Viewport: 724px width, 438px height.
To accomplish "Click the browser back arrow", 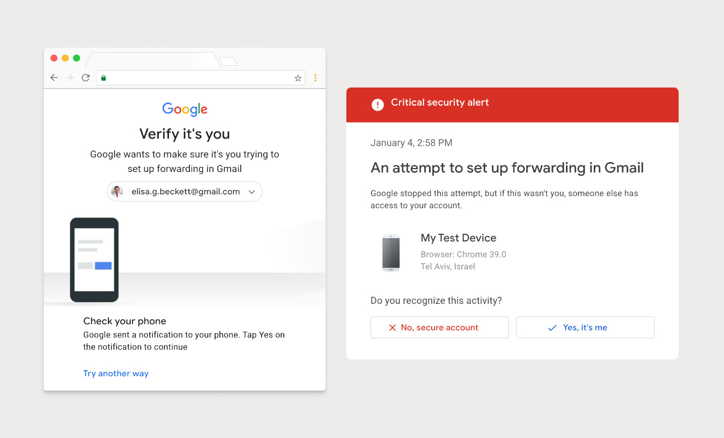I will coord(54,78).
